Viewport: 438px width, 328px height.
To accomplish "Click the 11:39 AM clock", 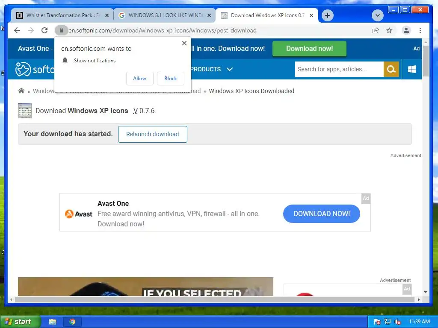I will coord(419,322).
